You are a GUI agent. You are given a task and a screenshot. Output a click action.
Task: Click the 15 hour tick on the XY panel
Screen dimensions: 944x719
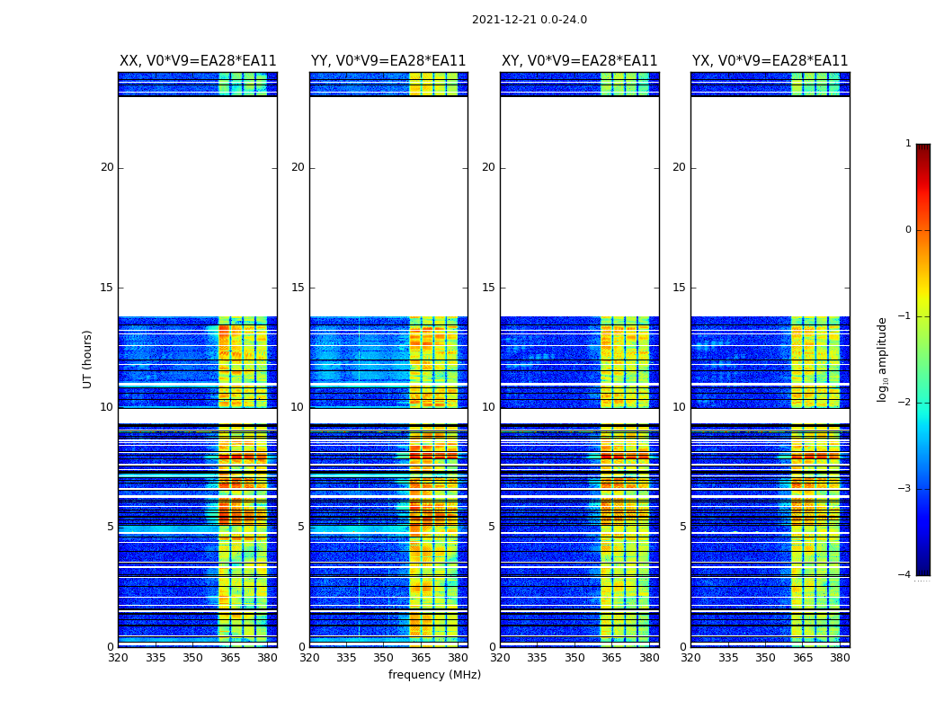(x=488, y=288)
